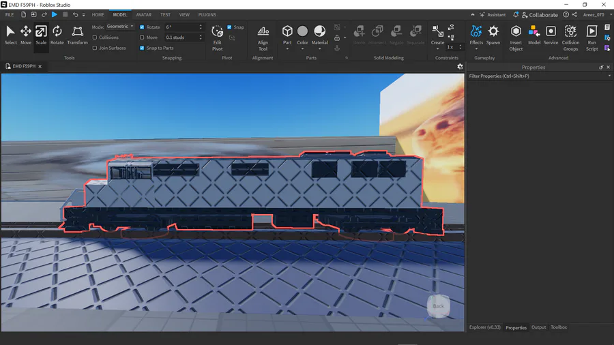
Task: Click the anchor icon in Parts
Action: pyautogui.click(x=337, y=48)
